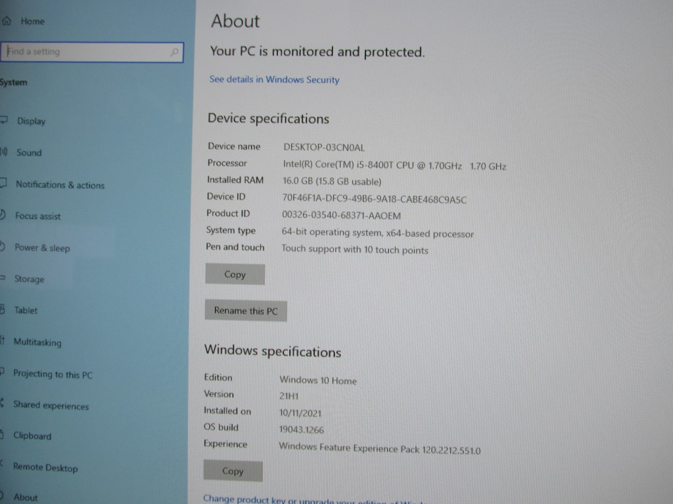This screenshot has width=673, height=504.
Task: Click the Home icon in the sidebar
Action: 6,20
